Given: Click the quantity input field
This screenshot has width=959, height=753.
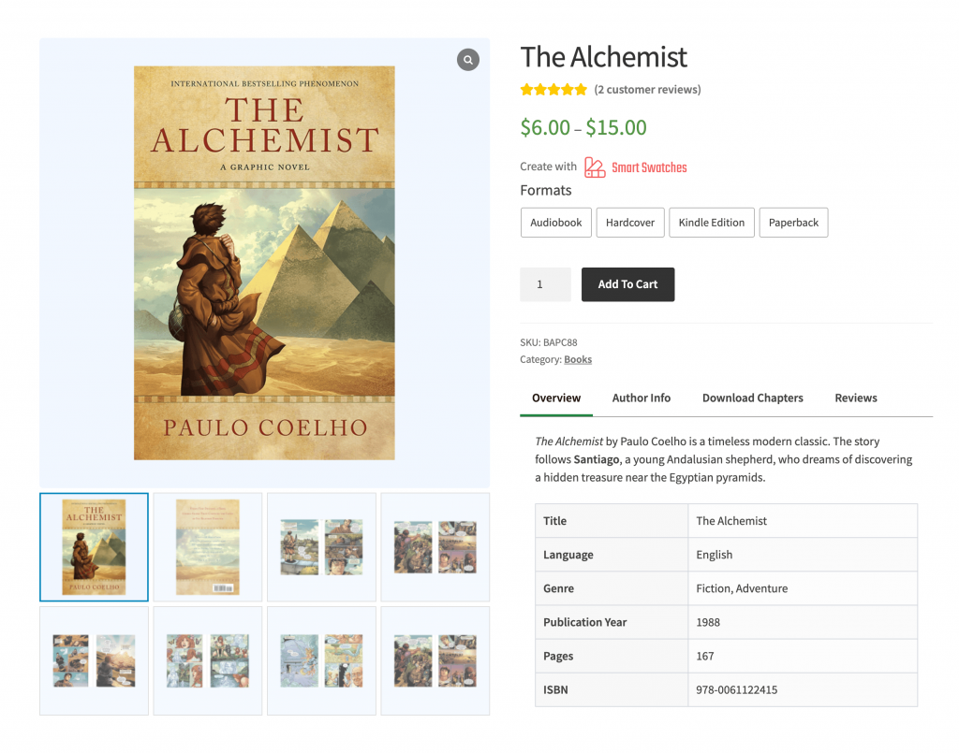Looking at the screenshot, I should [x=545, y=284].
